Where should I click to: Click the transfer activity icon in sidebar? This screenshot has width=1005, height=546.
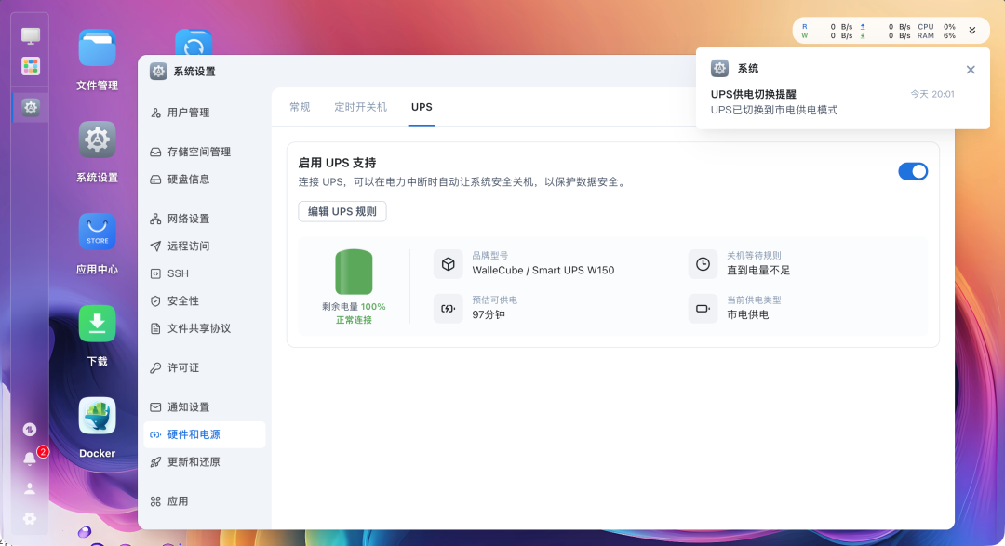[29, 430]
